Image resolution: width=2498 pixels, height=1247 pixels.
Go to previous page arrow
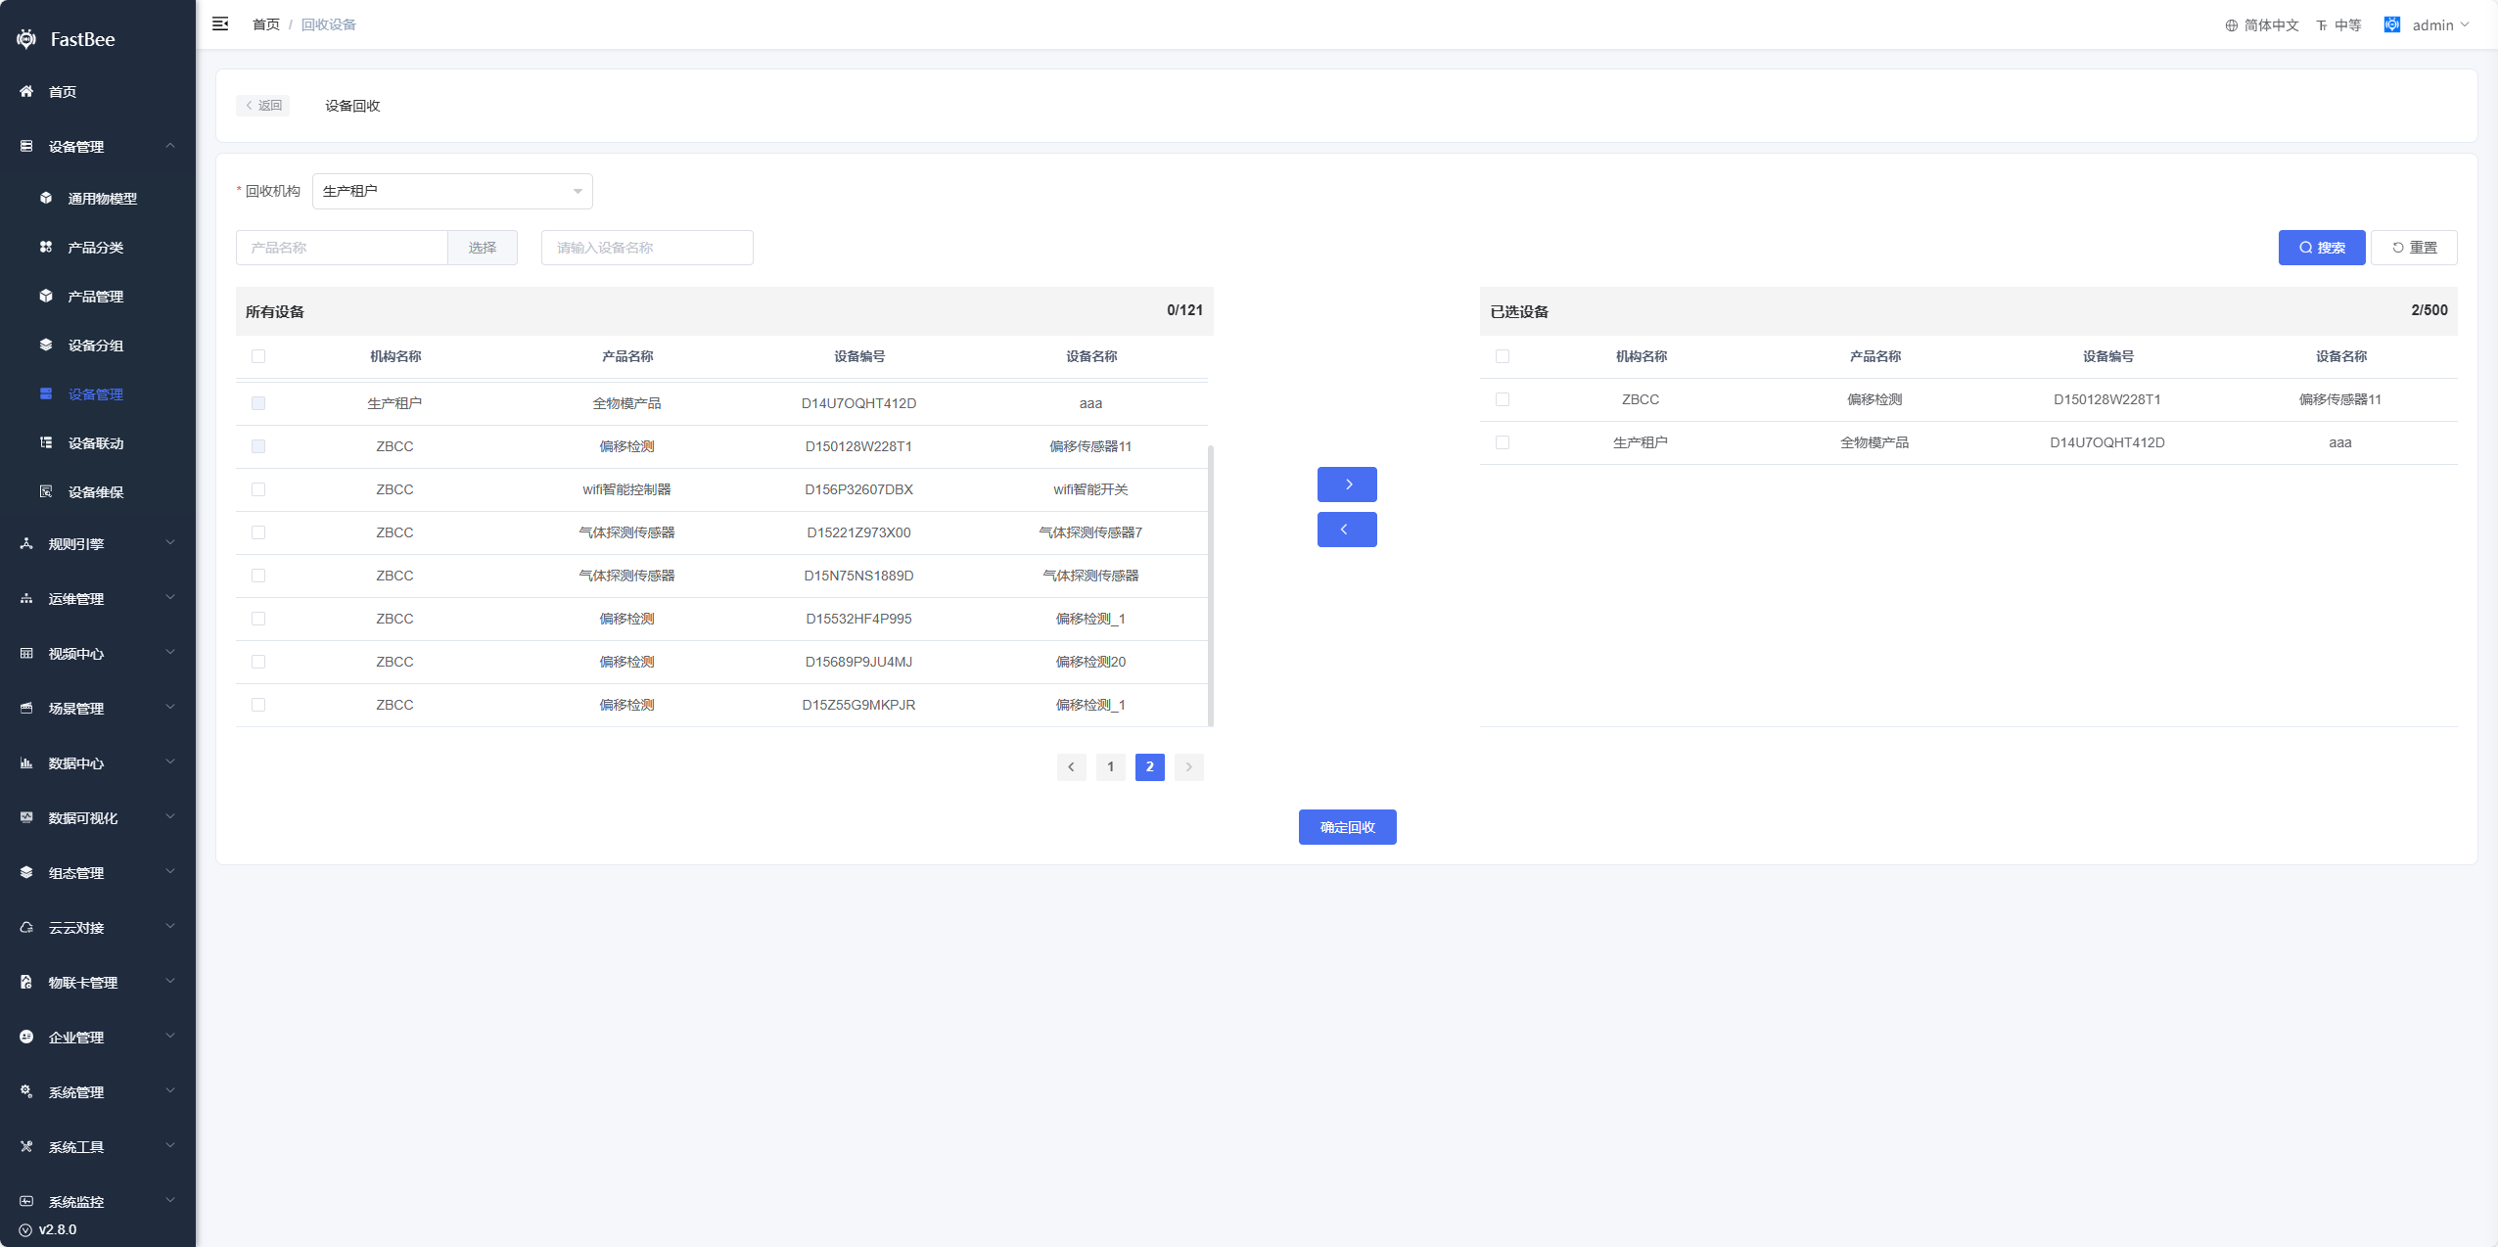pos(1071,767)
